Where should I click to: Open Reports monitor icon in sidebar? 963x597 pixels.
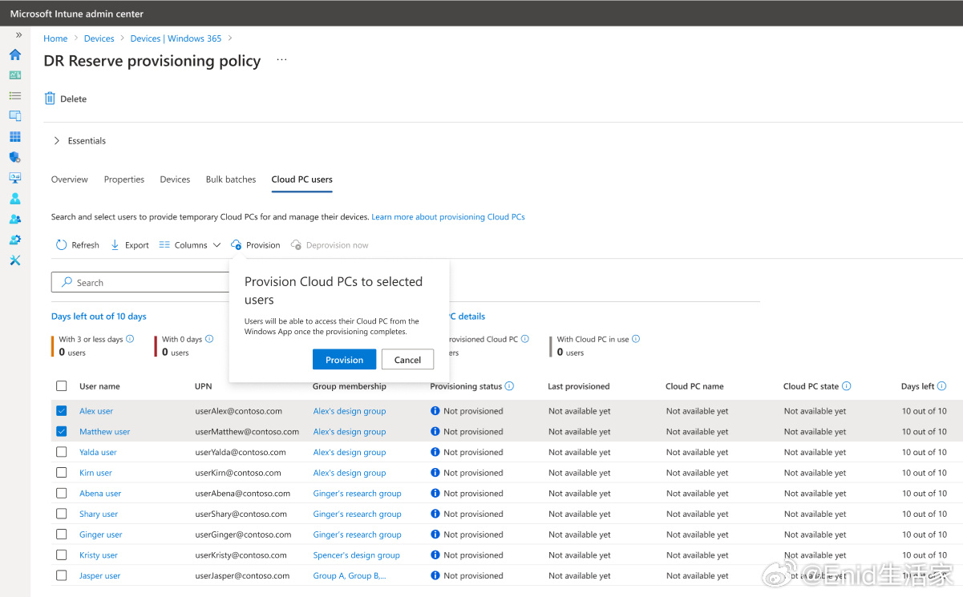14,178
